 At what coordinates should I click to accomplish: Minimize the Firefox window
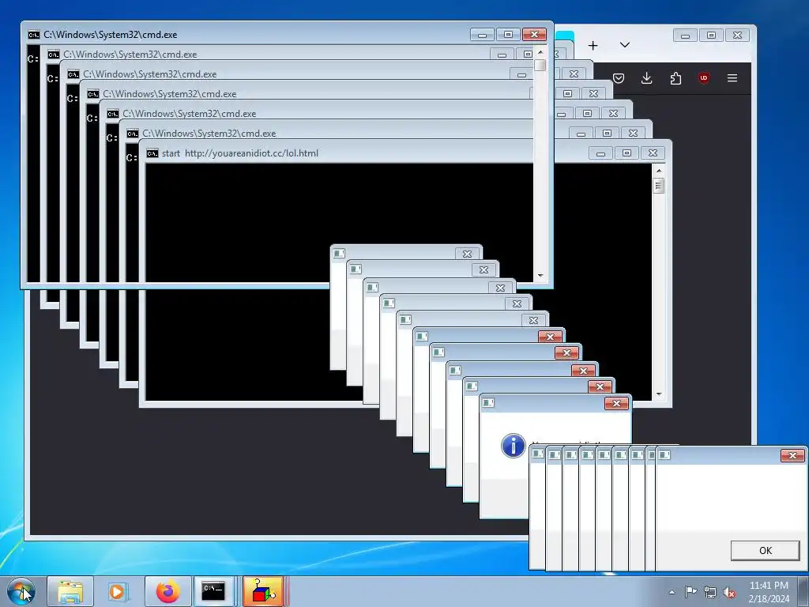click(x=685, y=35)
